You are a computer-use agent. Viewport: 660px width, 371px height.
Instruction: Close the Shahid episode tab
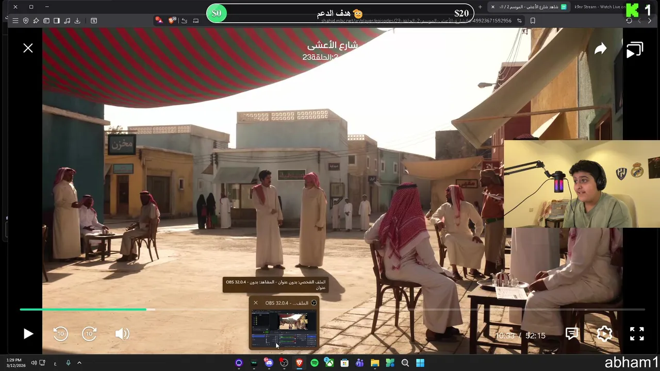(493, 7)
